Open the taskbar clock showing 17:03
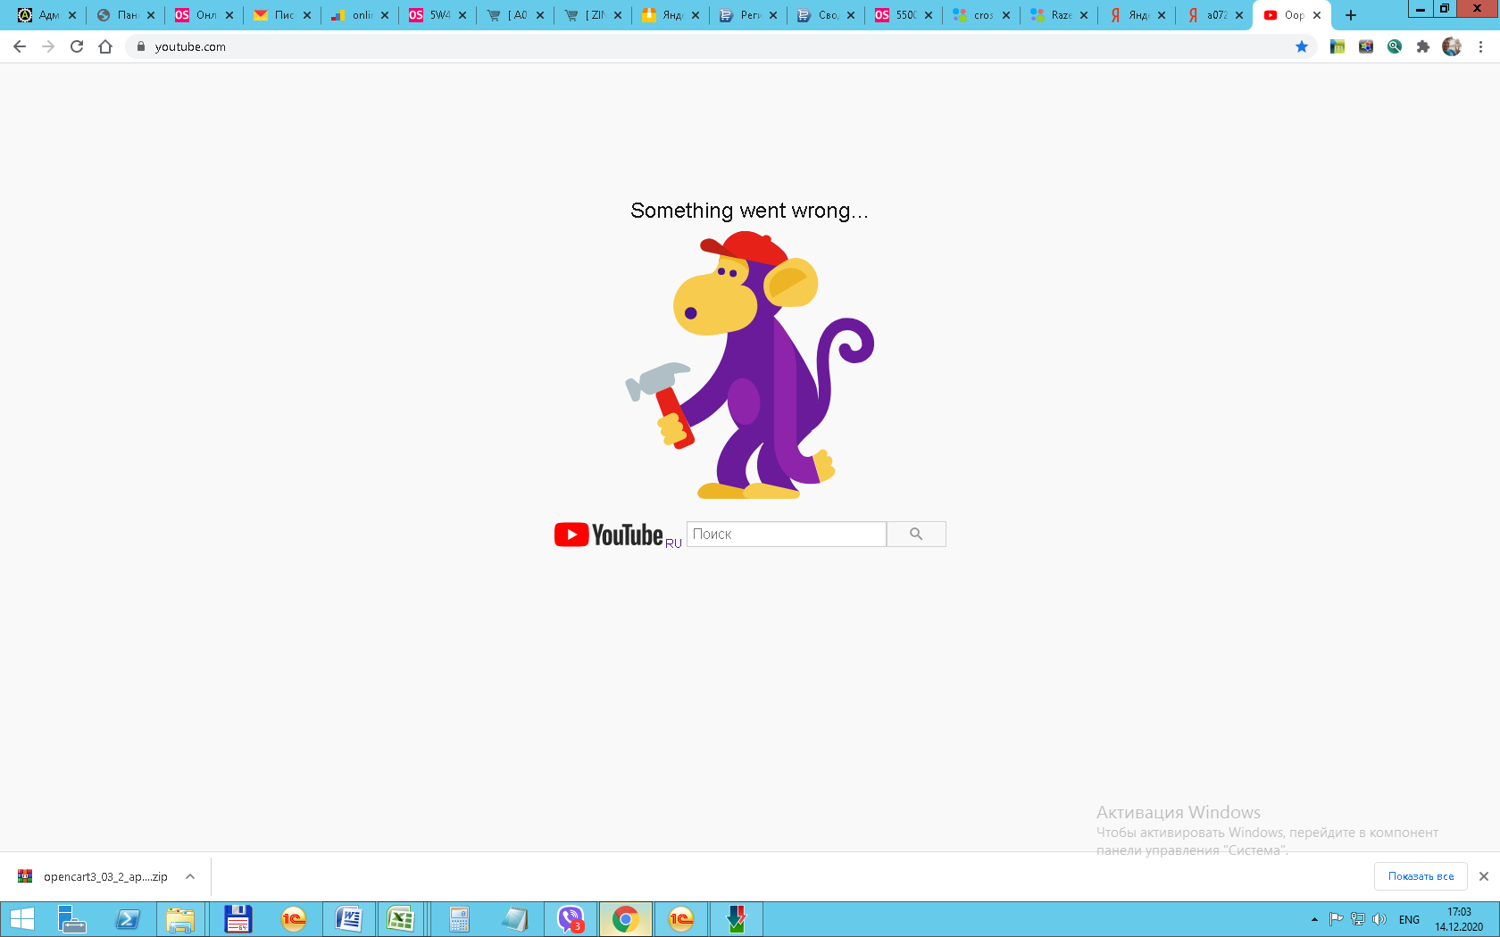The width and height of the screenshot is (1500, 937). 1459,919
